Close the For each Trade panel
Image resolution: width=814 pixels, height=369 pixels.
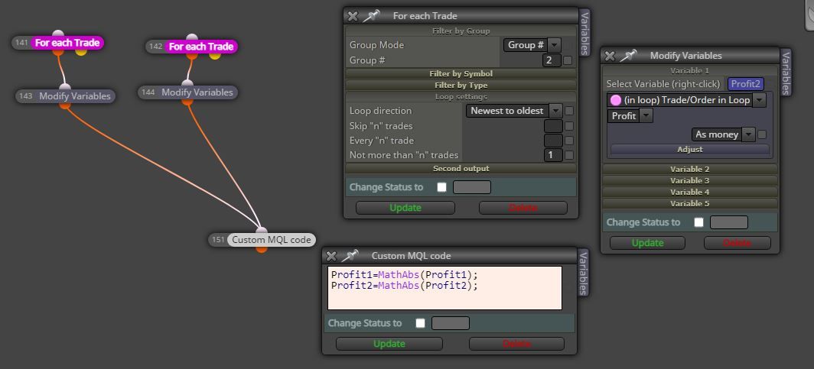[353, 16]
